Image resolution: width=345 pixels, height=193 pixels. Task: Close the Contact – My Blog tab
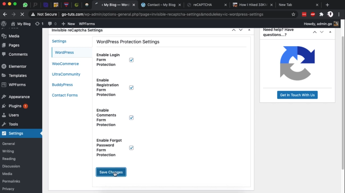(x=180, y=5)
